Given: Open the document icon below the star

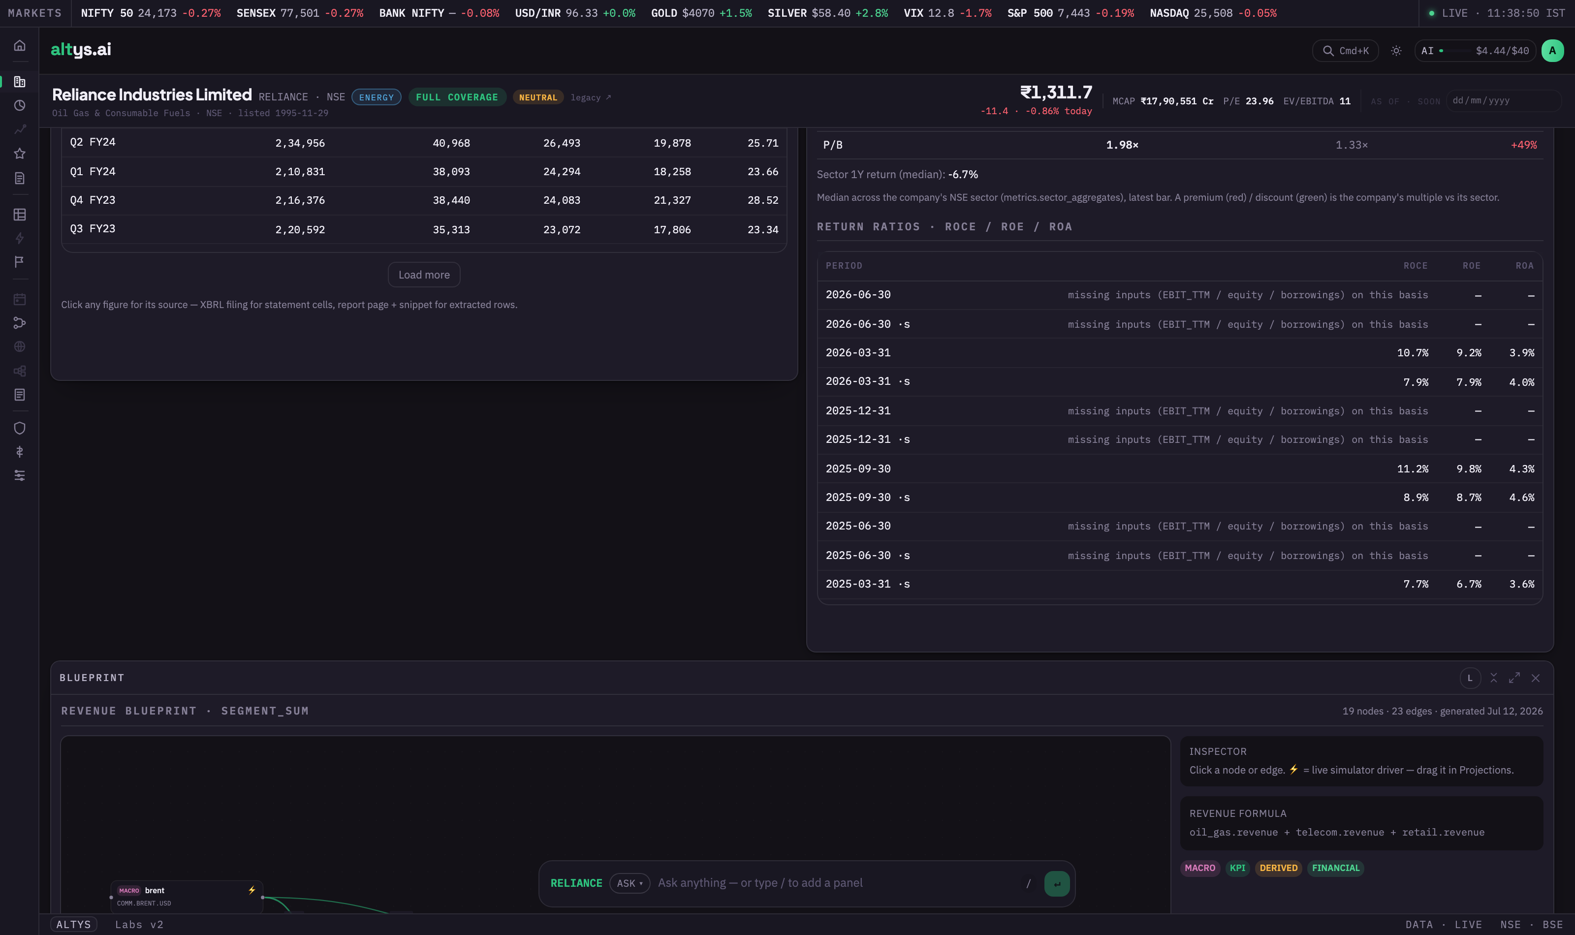Looking at the screenshot, I should pos(20,178).
